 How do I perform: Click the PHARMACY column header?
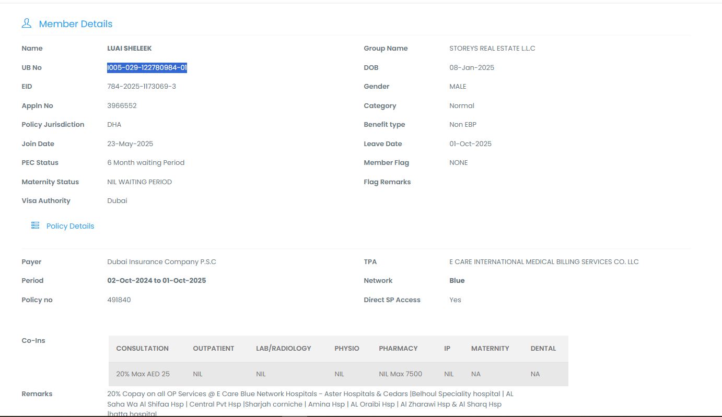[398, 349]
